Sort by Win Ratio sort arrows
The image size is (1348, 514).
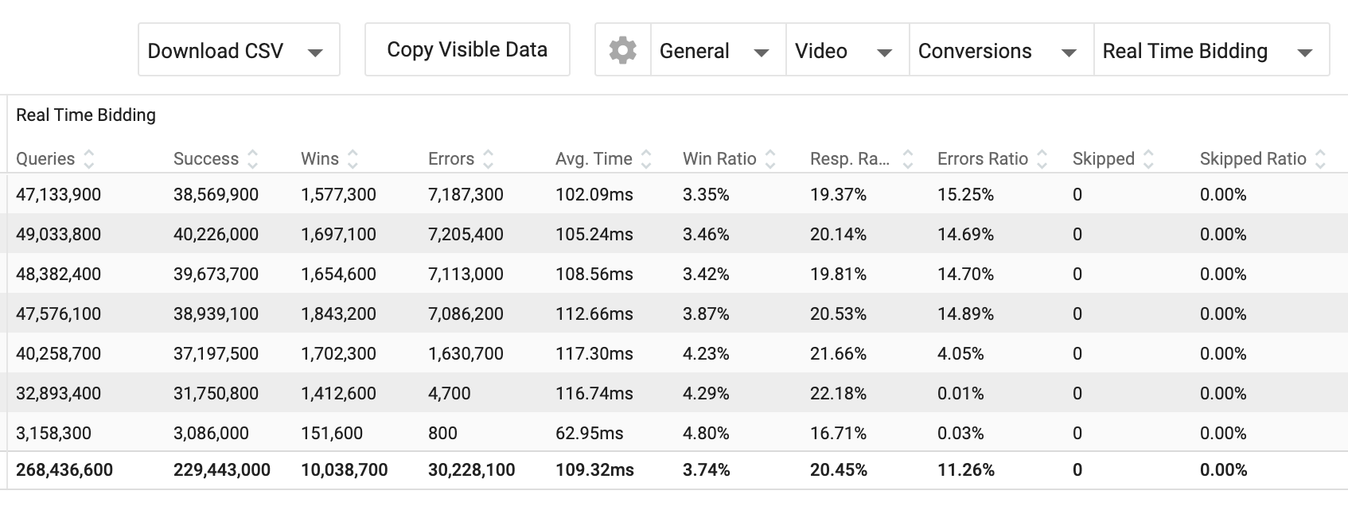tap(770, 159)
